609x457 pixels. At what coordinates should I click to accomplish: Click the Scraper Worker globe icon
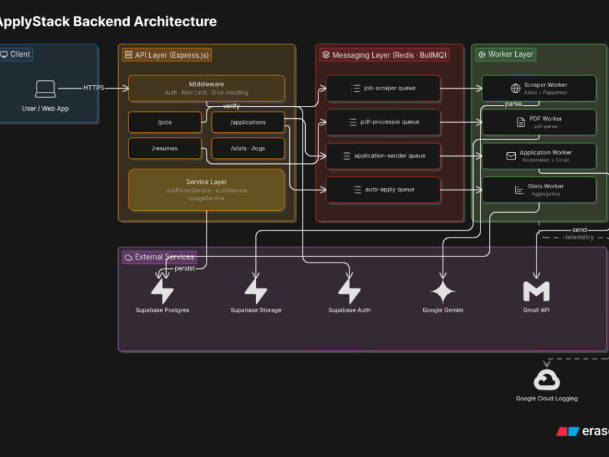click(515, 88)
